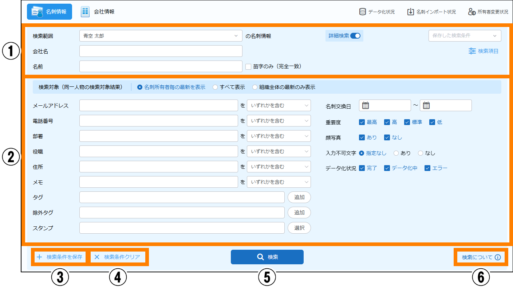
Task: Expand the 検索範囲 dropdown showing 青空 太郎
Action: (x=161, y=36)
